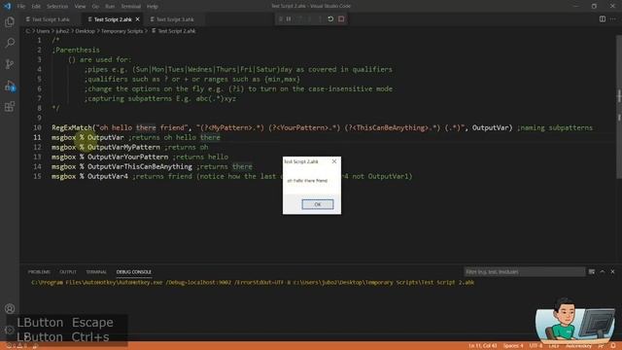The image size is (622, 350).
Task: Change encoding via UTF-8 status entry
Action: coord(536,346)
